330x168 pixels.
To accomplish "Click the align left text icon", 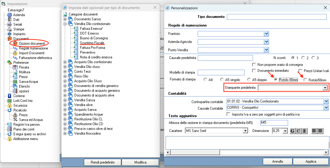I will coord(314,131).
